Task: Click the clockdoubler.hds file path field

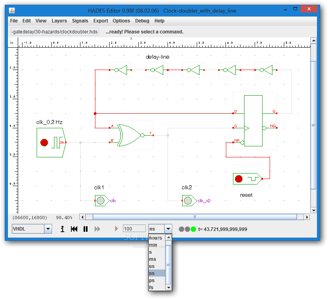Action: (54, 32)
